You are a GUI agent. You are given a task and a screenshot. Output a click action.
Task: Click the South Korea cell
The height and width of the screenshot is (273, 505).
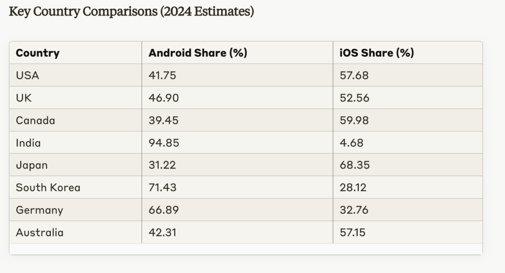pos(48,188)
